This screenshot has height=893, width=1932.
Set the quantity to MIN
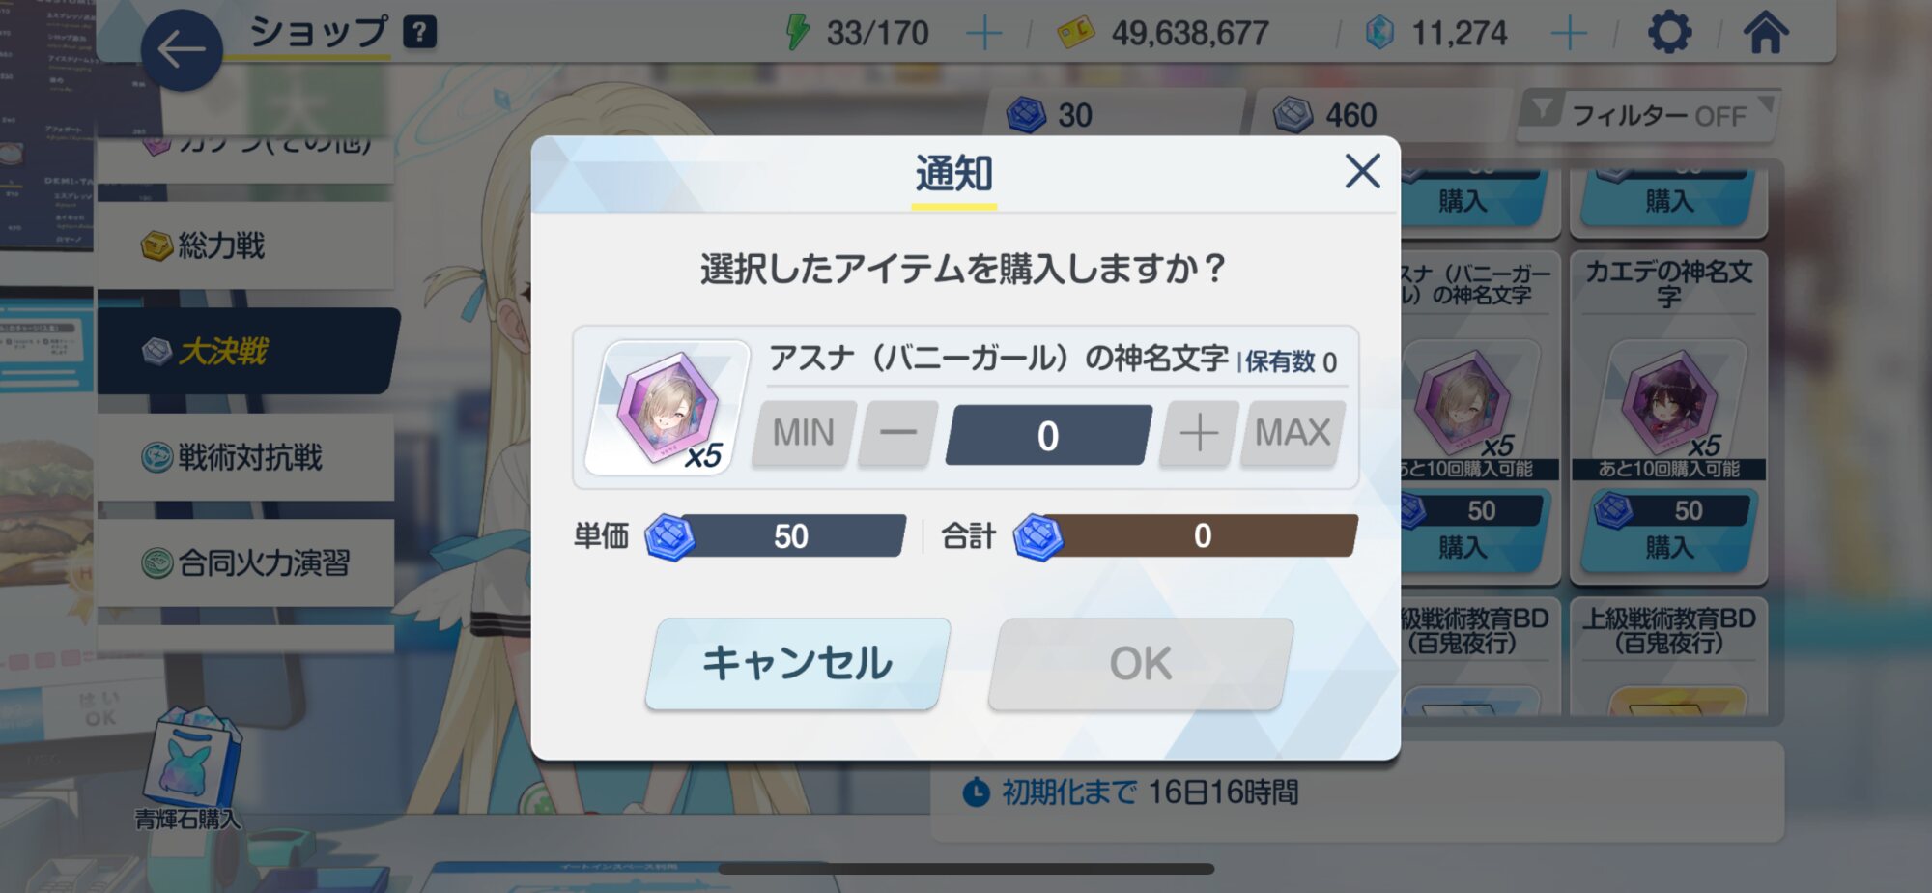coord(804,433)
